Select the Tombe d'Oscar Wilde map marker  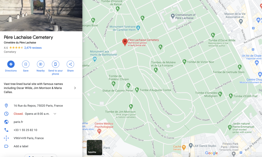coord(213,35)
